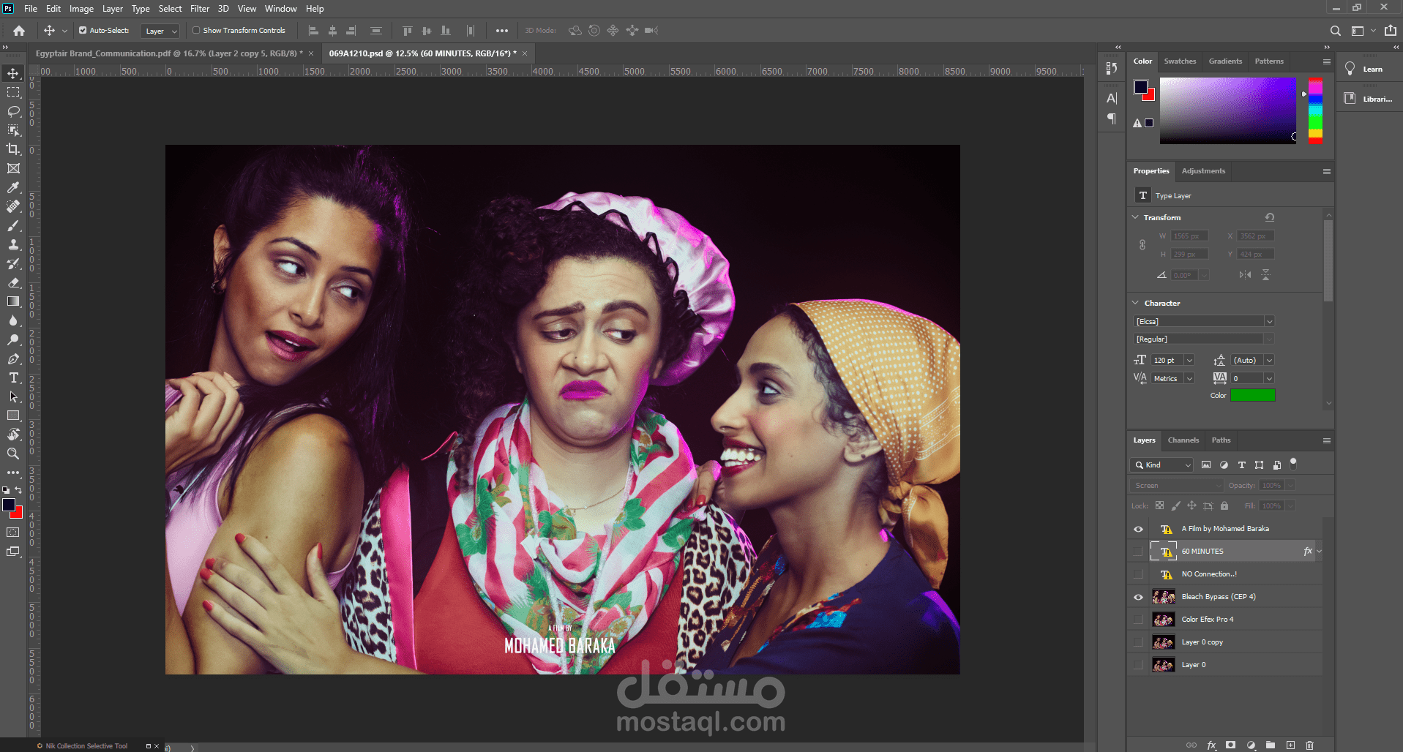1403x752 pixels.
Task: Select the Bleach Bypass layer thumbnail
Action: click(x=1164, y=597)
